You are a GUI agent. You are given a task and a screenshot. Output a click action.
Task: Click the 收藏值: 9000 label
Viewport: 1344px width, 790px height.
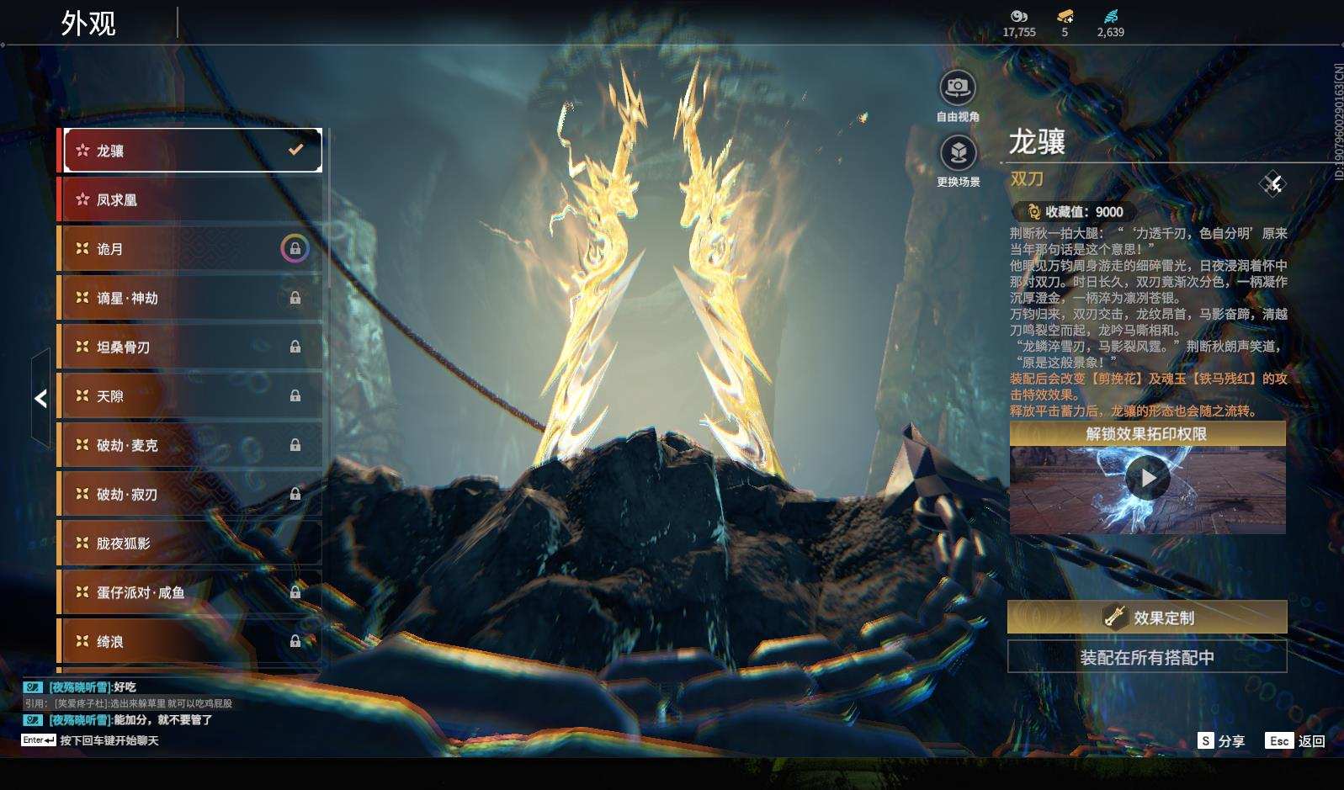click(1084, 212)
